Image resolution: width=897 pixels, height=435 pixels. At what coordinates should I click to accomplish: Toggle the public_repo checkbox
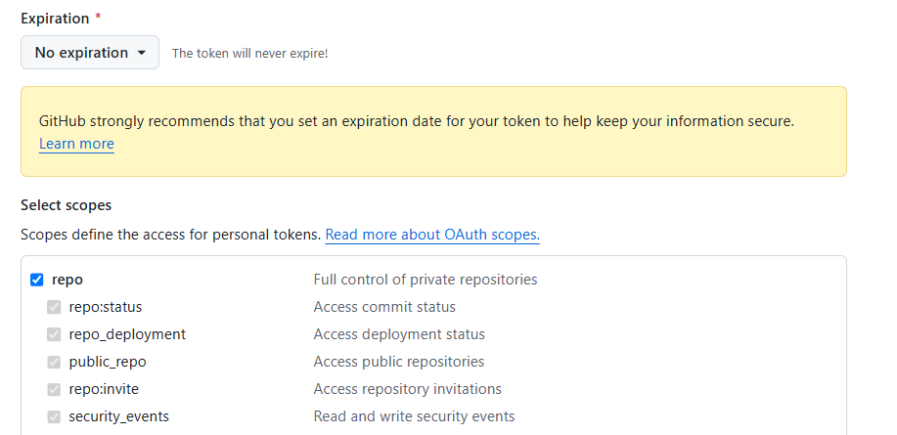(x=55, y=362)
